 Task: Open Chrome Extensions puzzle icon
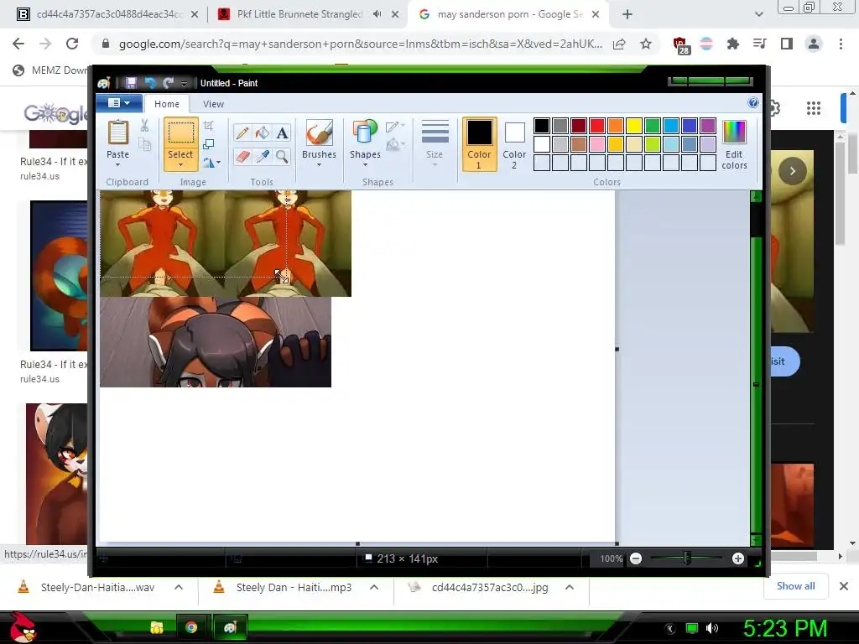click(x=732, y=44)
